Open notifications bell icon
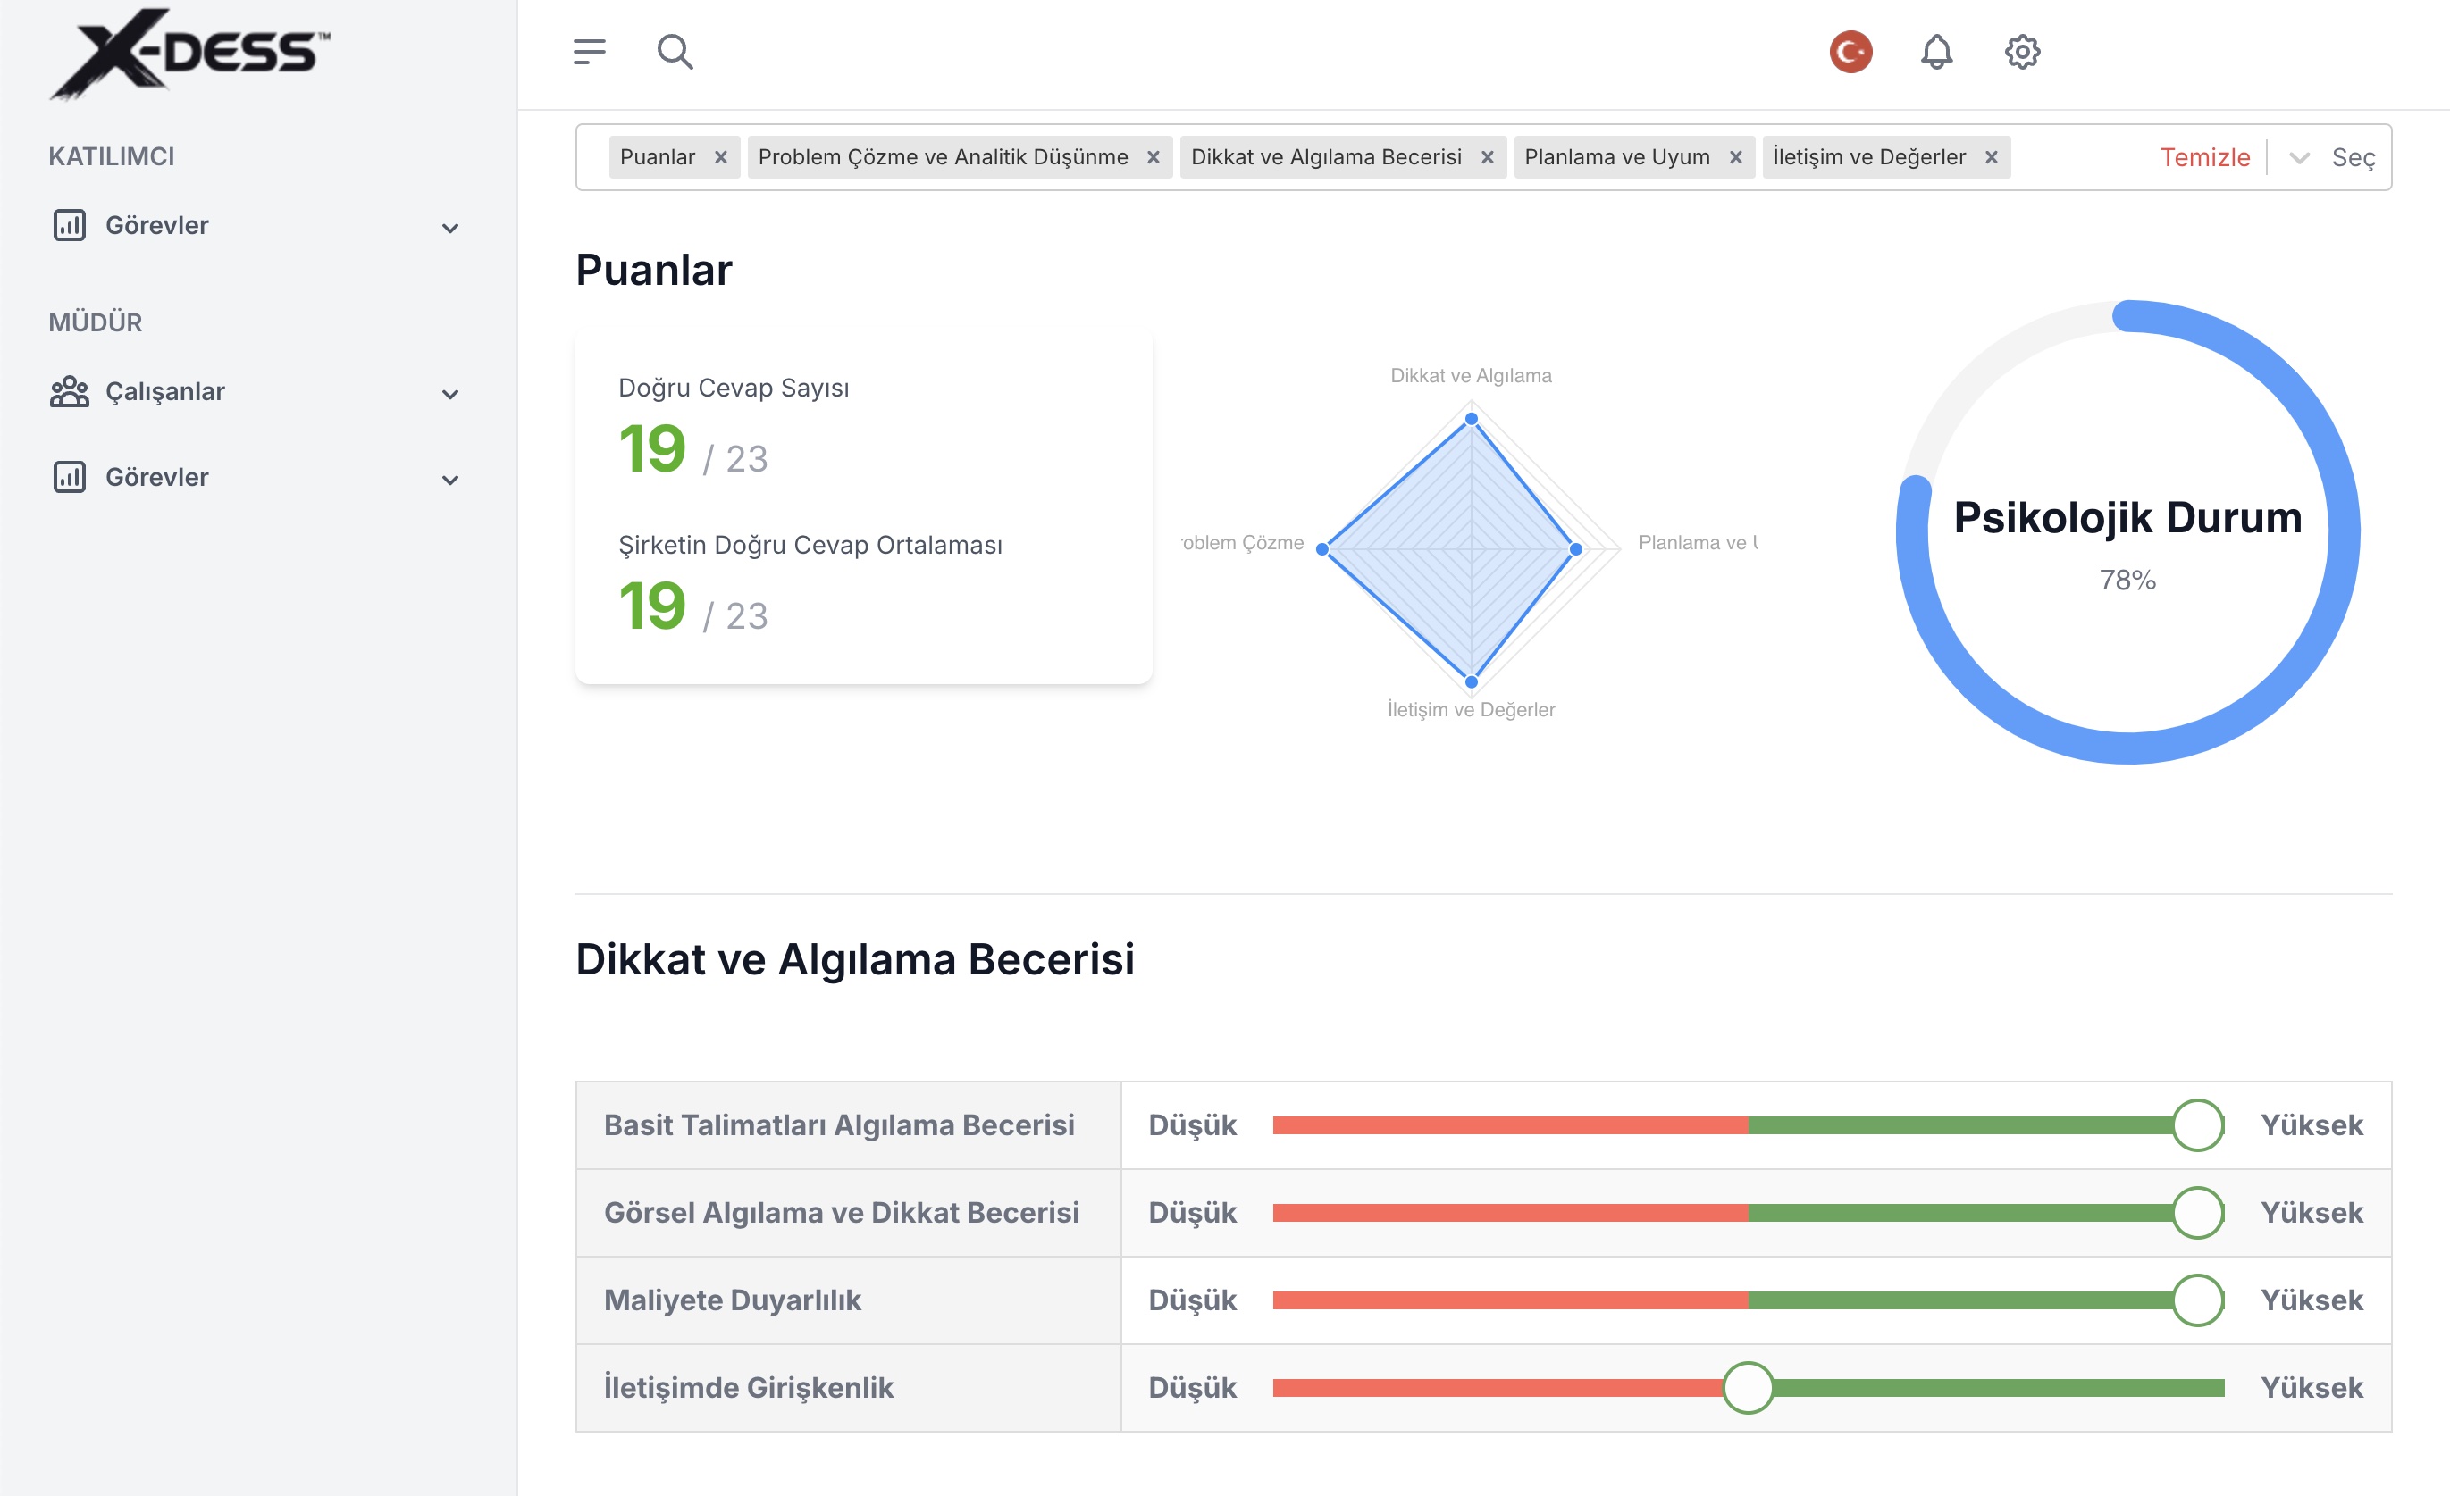This screenshot has height=1496, width=2450. coord(1936,52)
